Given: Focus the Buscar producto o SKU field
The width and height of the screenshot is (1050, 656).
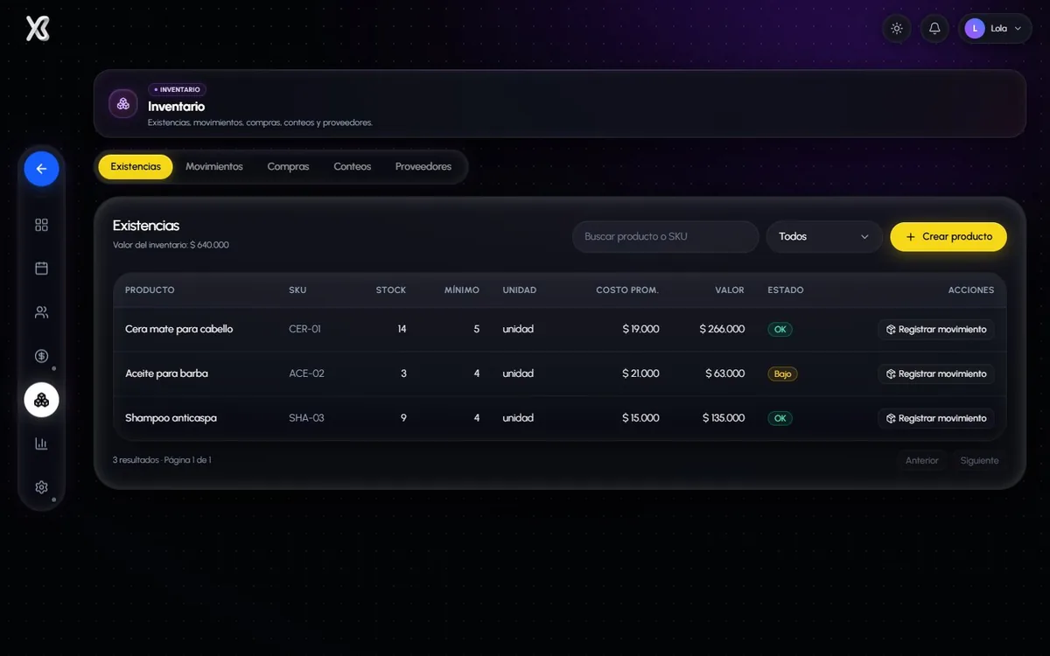Looking at the screenshot, I should coord(665,237).
